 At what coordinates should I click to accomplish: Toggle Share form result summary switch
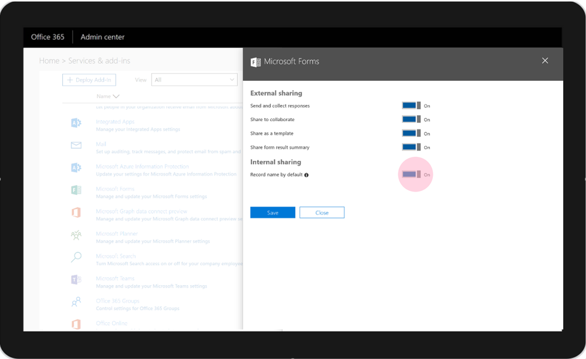tap(411, 147)
